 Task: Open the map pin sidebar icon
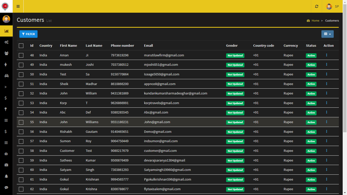(x=6, y=109)
